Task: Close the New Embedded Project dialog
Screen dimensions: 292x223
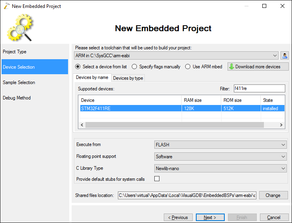Action: coord(283,6)
